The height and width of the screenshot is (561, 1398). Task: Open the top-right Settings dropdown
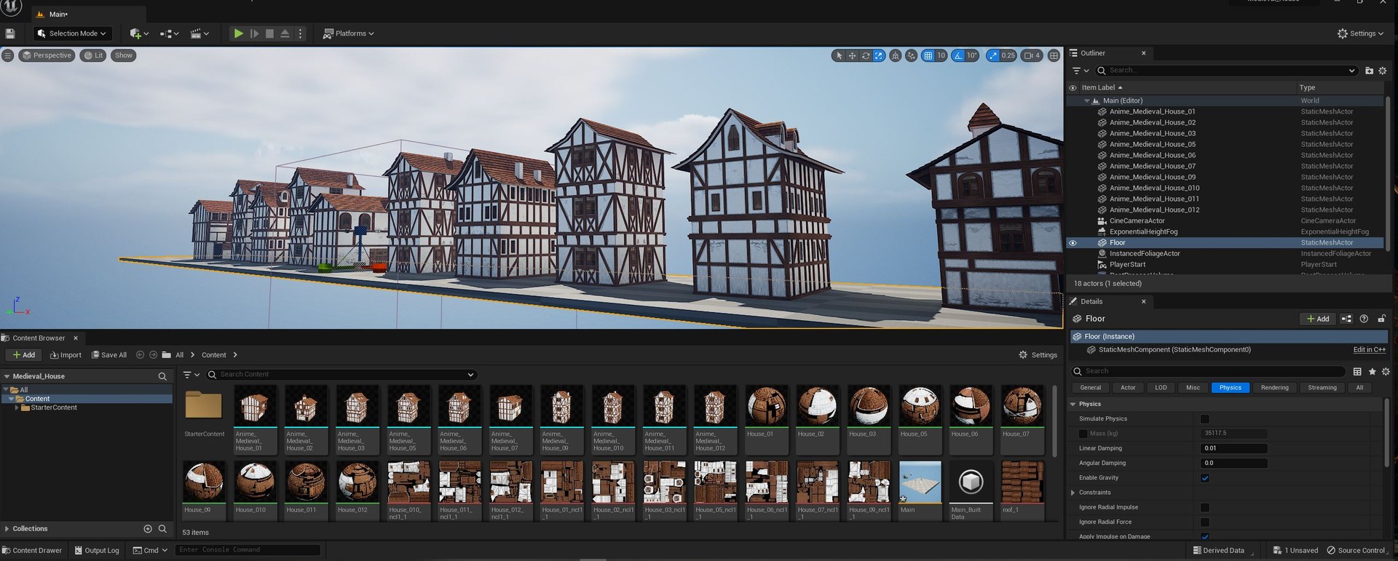1361,33
